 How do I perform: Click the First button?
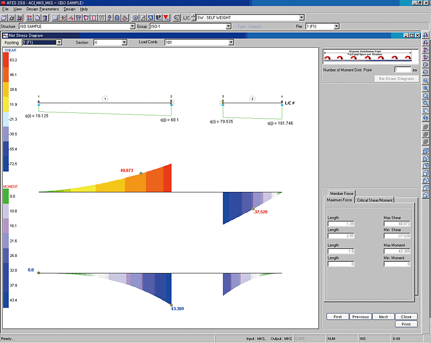tap(338, 317)
